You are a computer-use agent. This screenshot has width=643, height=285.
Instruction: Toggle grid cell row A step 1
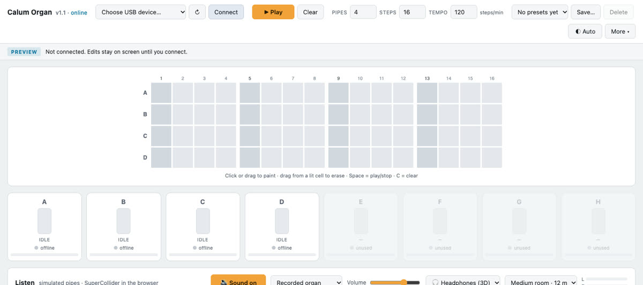(161, 93)
